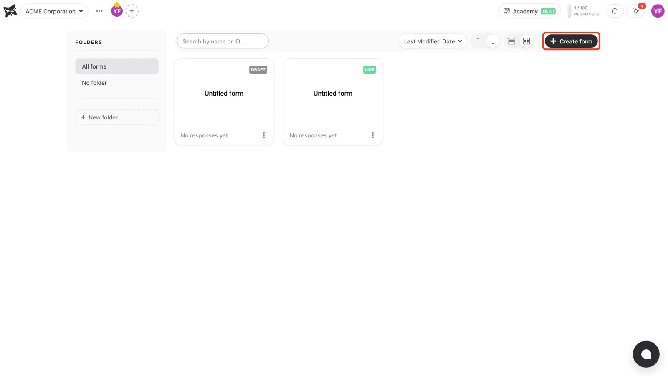Open options menu of the live form
668x376 pixels.
pos(373,135)
